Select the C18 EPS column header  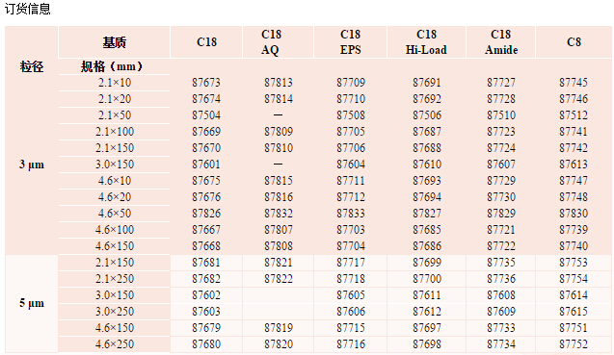tap(351, 42)
